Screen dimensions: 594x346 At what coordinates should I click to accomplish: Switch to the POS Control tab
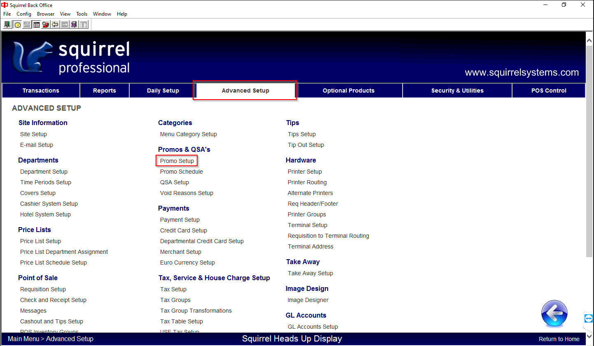point(549,91)
